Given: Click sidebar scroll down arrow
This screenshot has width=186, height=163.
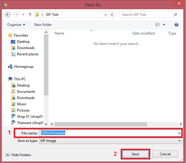Looking at the screenshot, I should [x=46, y=124].
